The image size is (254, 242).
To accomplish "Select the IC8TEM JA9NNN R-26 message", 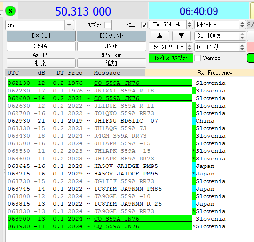I will 128,204.
